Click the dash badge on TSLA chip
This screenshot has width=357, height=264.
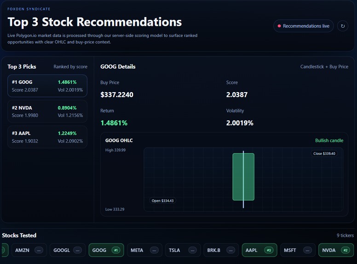point(192,250)
